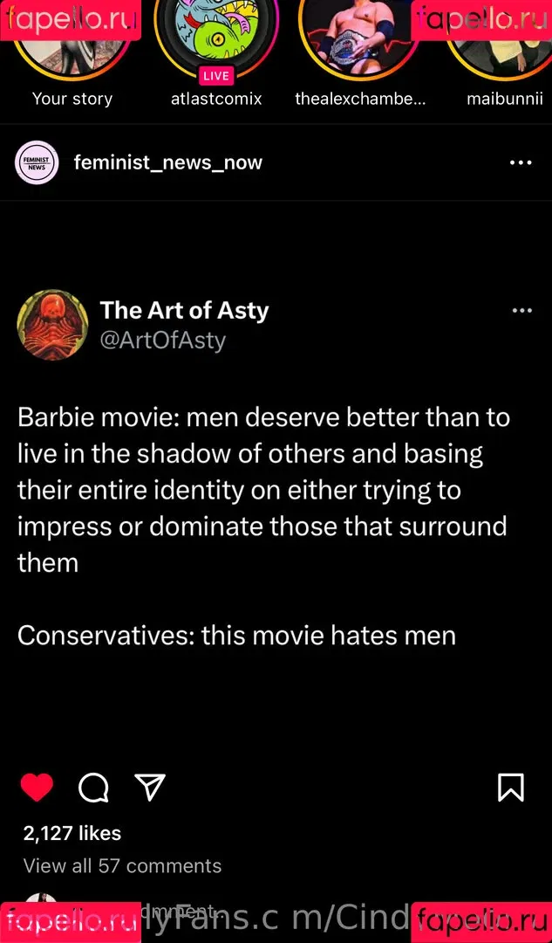Show the 2,127 likes list
552x943 pixels.
(x=72, y=833)
